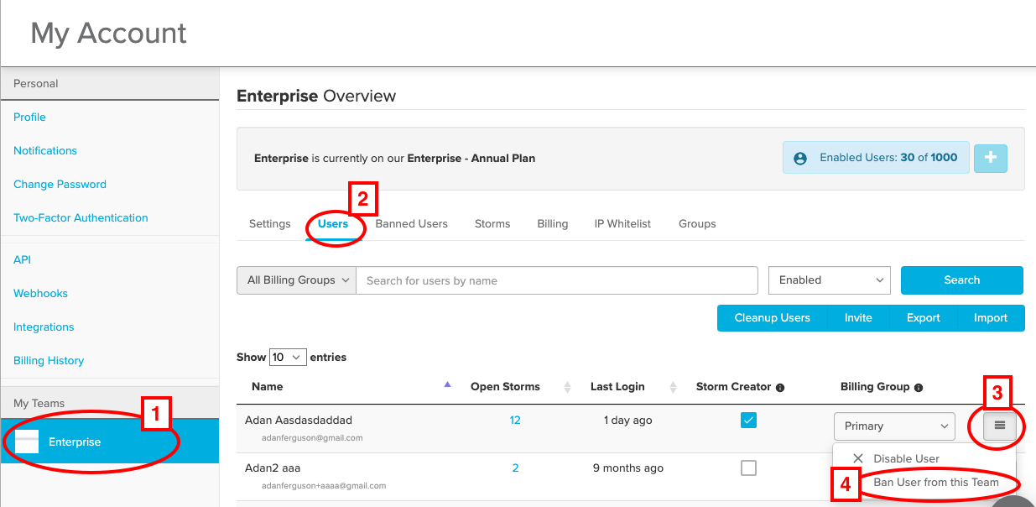Open the All Billing Groups dropdown
The height and width of the screenshot is (507, 1036).
pos(297,280)
